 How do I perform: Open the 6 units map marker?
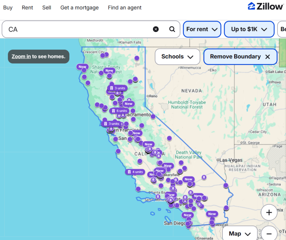119,111
